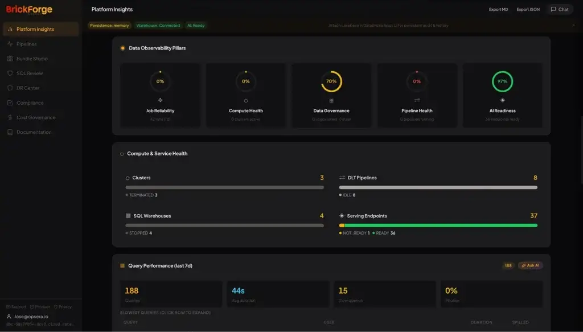Click the Warehouse: Connected badge
Screen dimensions: 583x332
tap(158, 26)
